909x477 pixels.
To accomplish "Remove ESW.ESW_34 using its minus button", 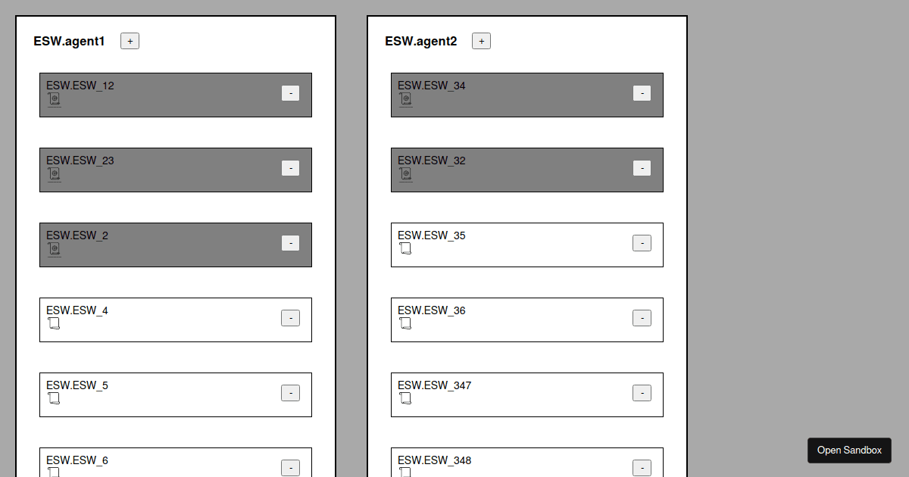I will pyautogui.click(x=642, y=93).
